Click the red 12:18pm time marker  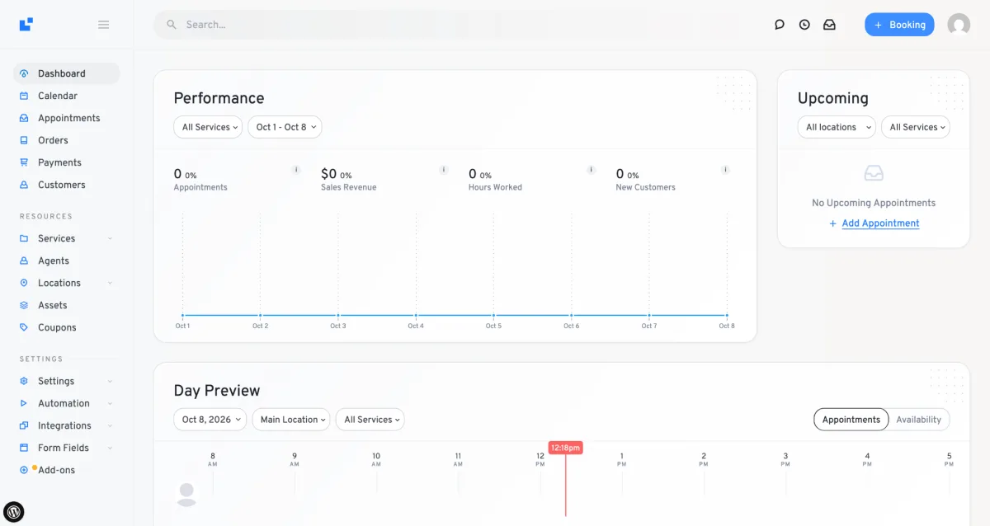click(x=566, y=448)
